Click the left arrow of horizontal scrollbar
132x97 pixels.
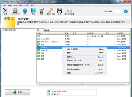[38, 84]
